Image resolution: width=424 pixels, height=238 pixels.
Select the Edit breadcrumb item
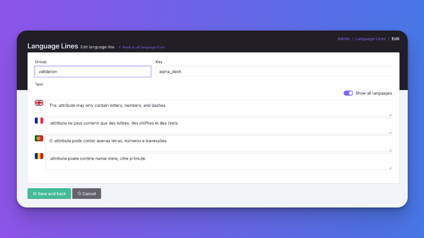(x=395, y=39)
